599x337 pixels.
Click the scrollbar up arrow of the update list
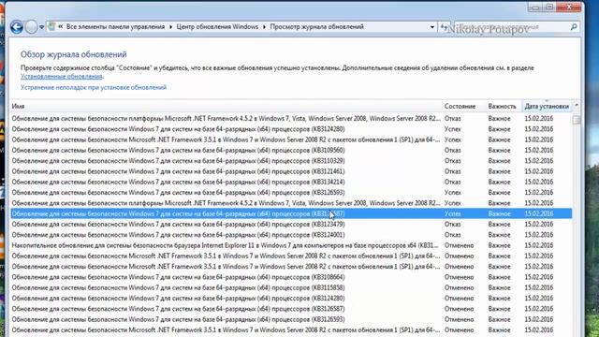tap(577, 105)
